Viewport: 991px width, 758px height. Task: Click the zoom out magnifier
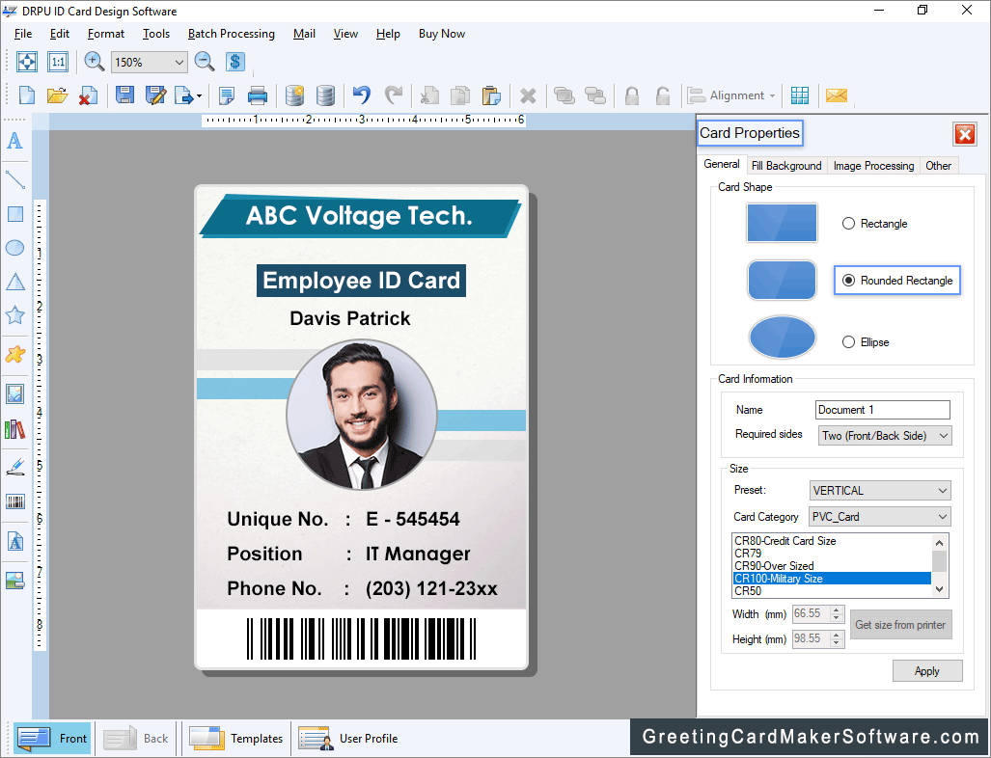[205, 62]
